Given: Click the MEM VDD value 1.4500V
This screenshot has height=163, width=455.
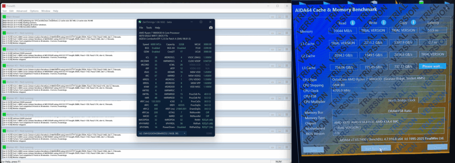Looking at the screenshot, I should point(208,72).
